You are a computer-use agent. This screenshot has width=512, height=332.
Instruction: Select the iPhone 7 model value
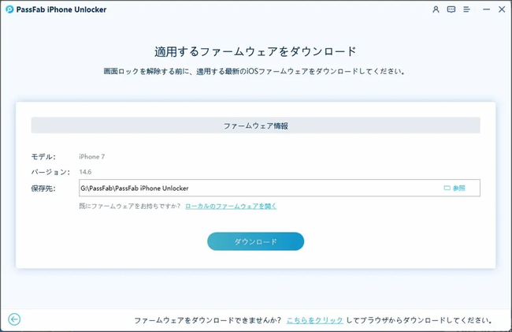point(91,156)
